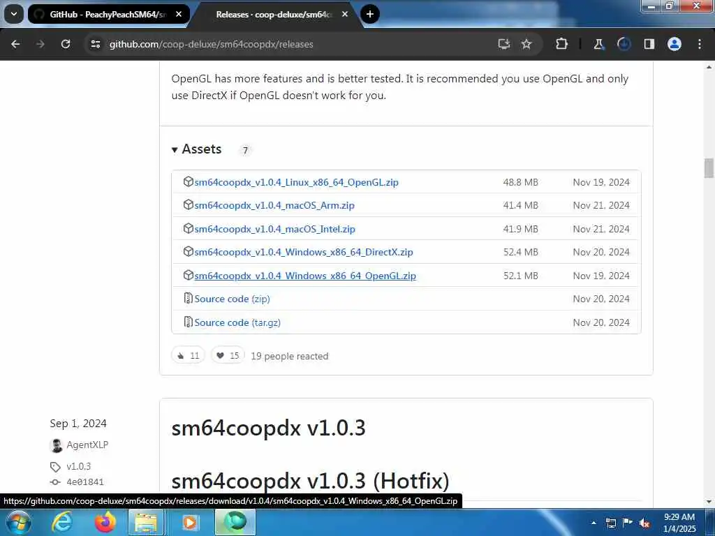Click the heart reaction with 15

(228, 355)
